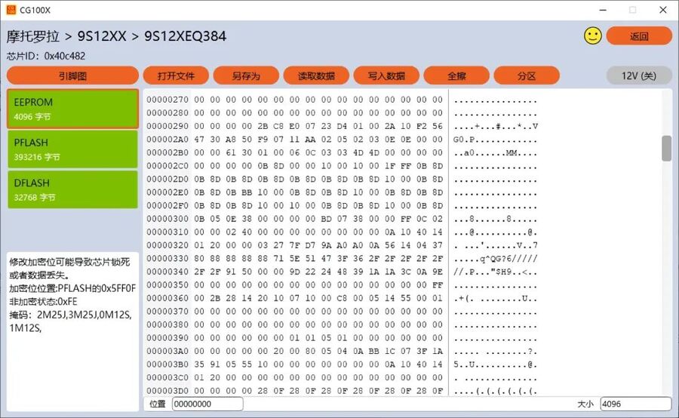This screenshot has width=679, height=418.
Task: Open the 引脚图 pinout diagram
Action: click(x=72, y=75)
